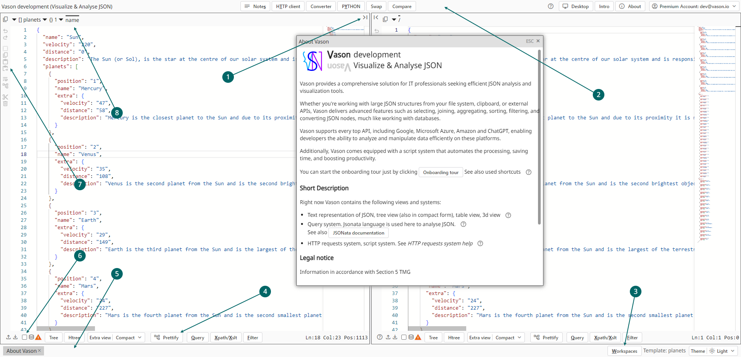Open the right Compact view dropdown

click(509, 337)
